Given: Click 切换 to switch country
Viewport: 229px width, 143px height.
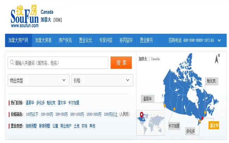Looking at the screenshot, I should pos(58,20).
